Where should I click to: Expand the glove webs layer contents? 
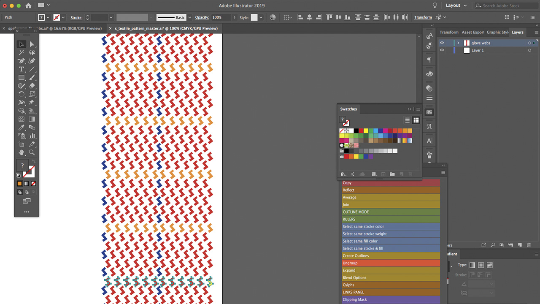[458, 43]
